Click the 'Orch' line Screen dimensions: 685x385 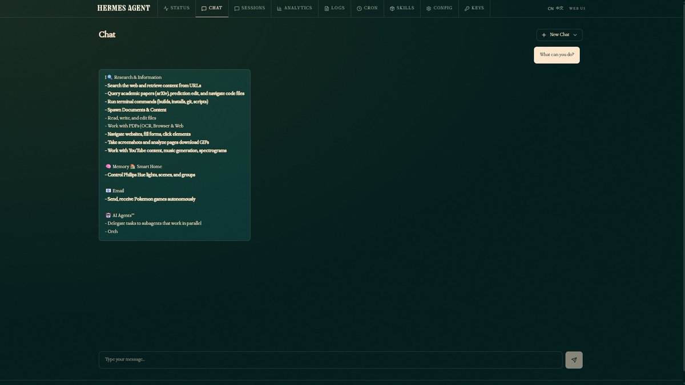coord(111,231)
